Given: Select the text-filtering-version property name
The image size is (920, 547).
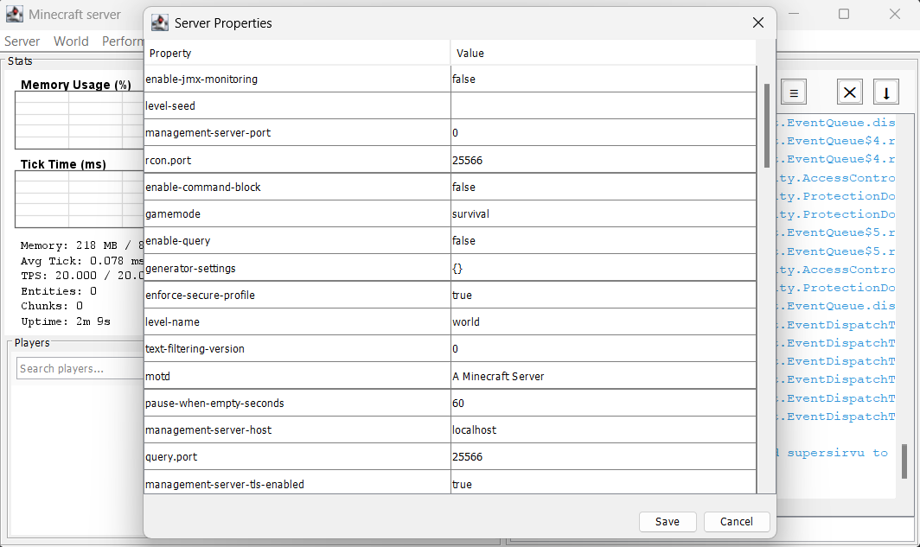Looking at the screenshot, I should coord(297,349).
